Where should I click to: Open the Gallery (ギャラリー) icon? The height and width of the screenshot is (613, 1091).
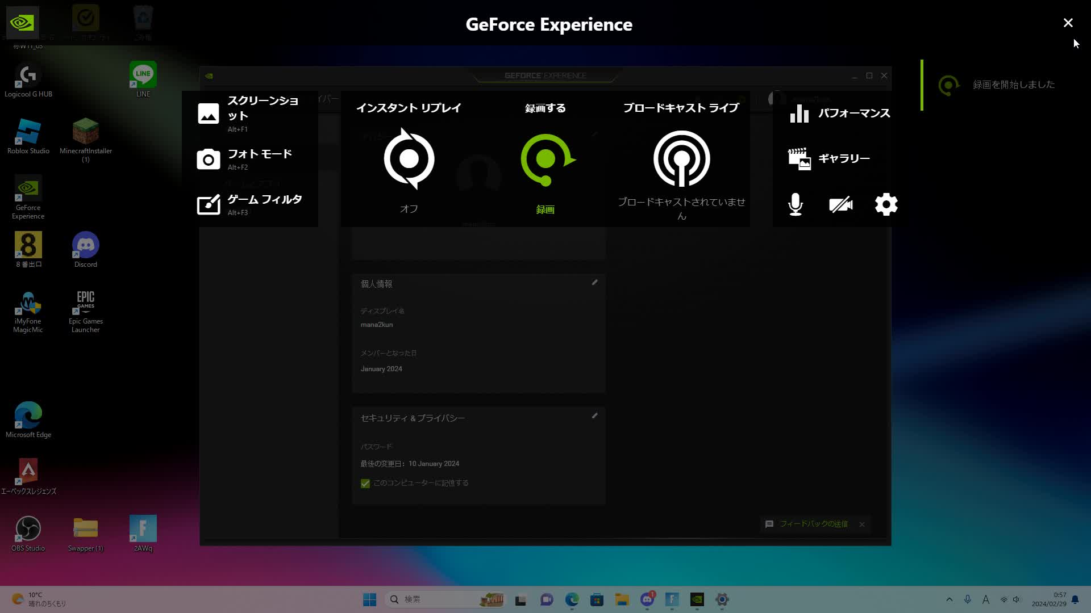click(x=799, y=159)
